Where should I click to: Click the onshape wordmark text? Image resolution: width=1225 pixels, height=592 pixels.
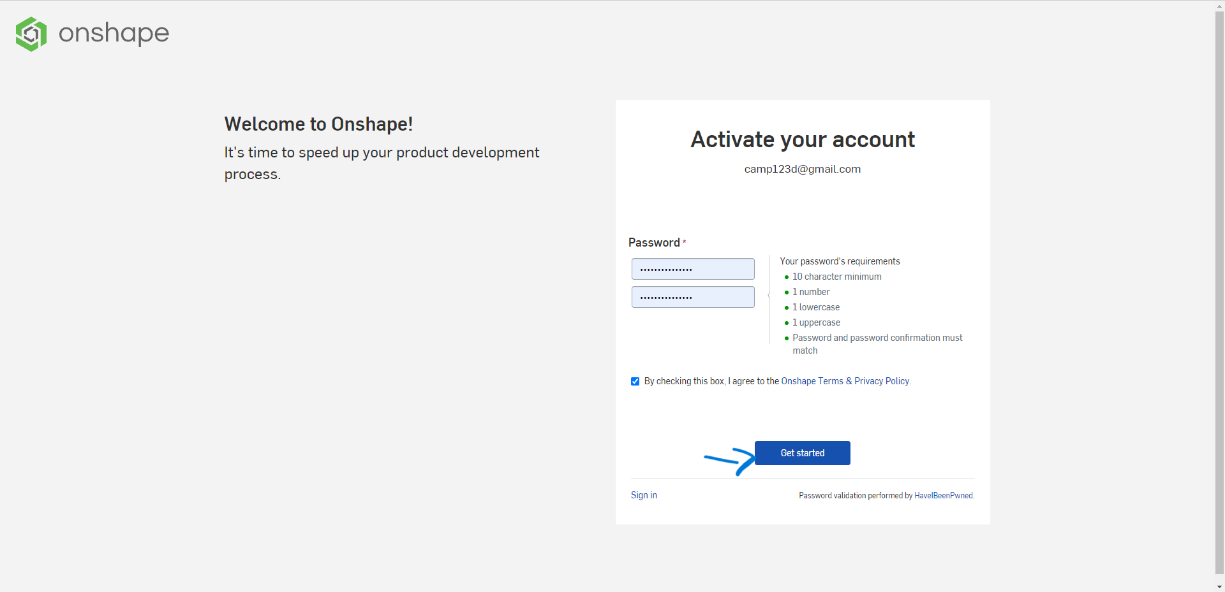(114, 33)
